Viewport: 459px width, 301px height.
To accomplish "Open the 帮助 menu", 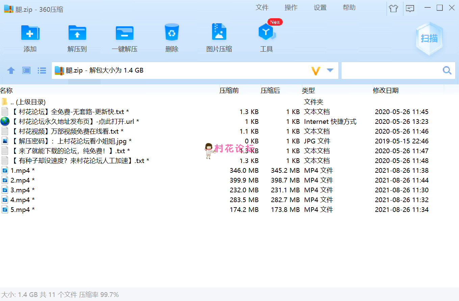I will (349, 7).
